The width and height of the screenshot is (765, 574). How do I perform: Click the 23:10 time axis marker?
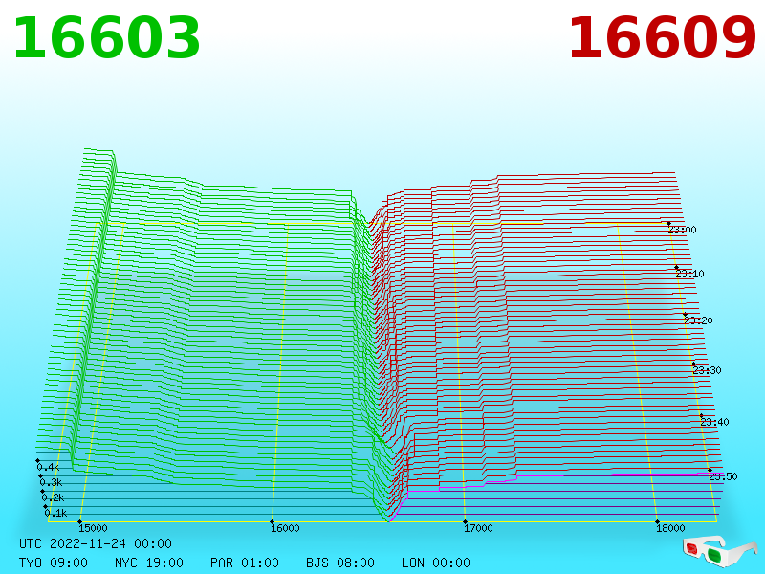click(x=689, y=274)
